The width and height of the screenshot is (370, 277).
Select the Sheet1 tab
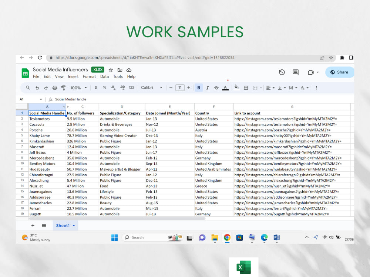(65, 225)
